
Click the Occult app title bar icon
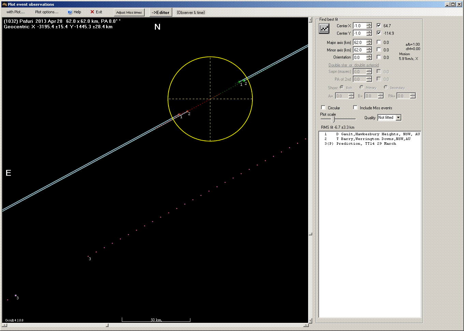pyautogui.click(x=4, y=4)
